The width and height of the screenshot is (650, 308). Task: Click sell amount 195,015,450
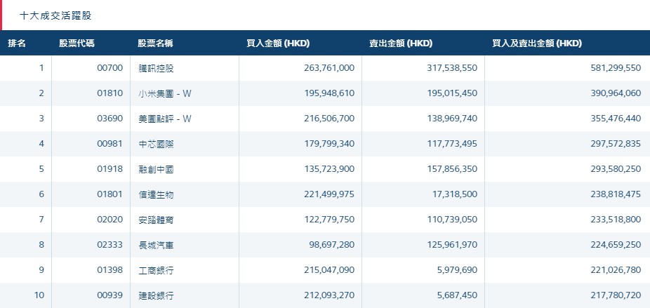(x=452, y=93)
